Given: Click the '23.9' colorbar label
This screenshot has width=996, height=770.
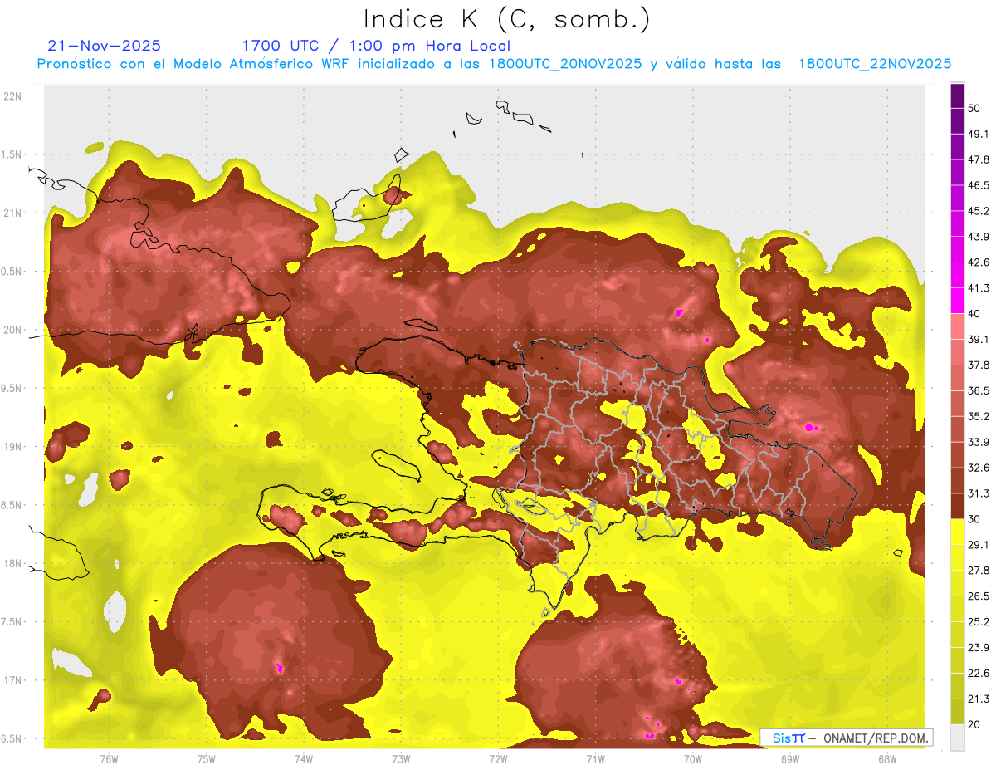Looking at the screenshot, I should pos(978,648).
